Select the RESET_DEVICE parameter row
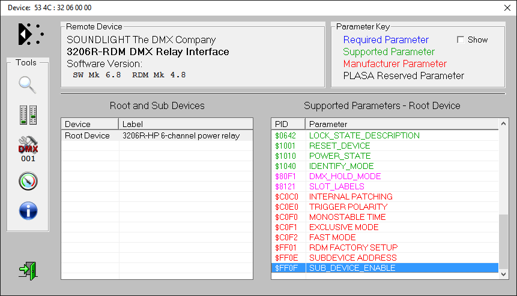Screen dimensions: 517x296 [339, 146]
